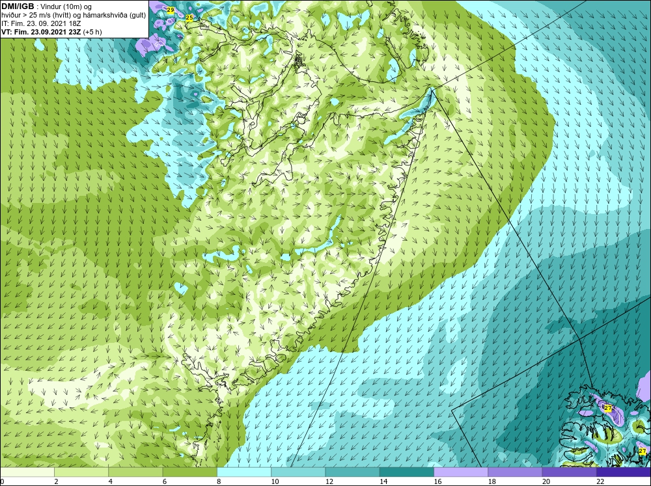Click the legend scale value 6
The width and height of the screenshot is (651, 486).
[165, 481]
